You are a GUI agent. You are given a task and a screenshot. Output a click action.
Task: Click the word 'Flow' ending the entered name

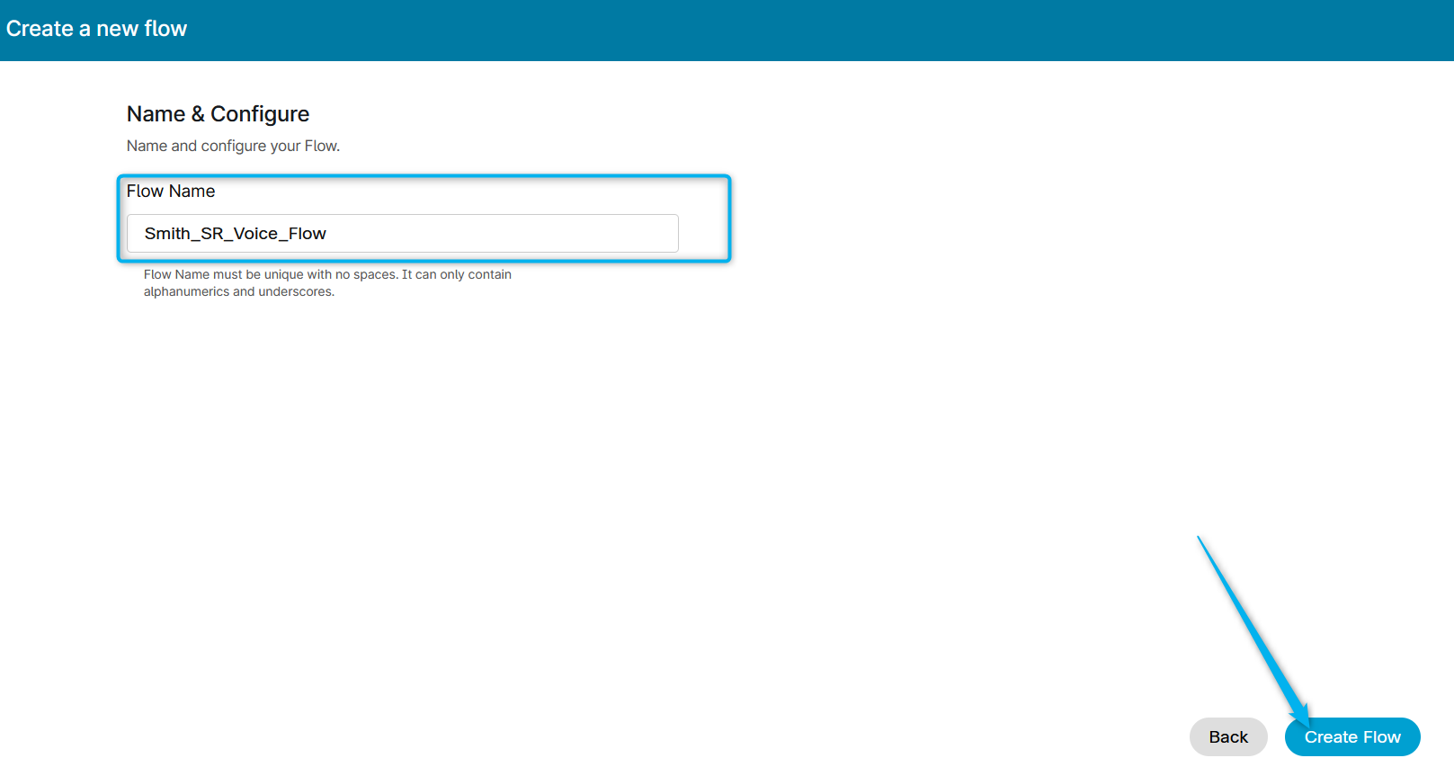click(307, 234)
